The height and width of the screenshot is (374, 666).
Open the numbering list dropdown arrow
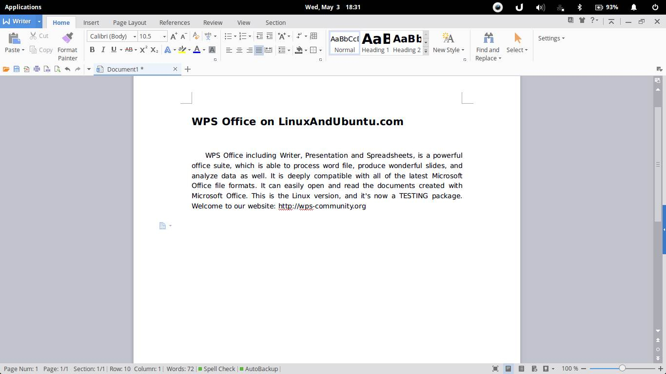pyautogui.click(x=250, y=37)
